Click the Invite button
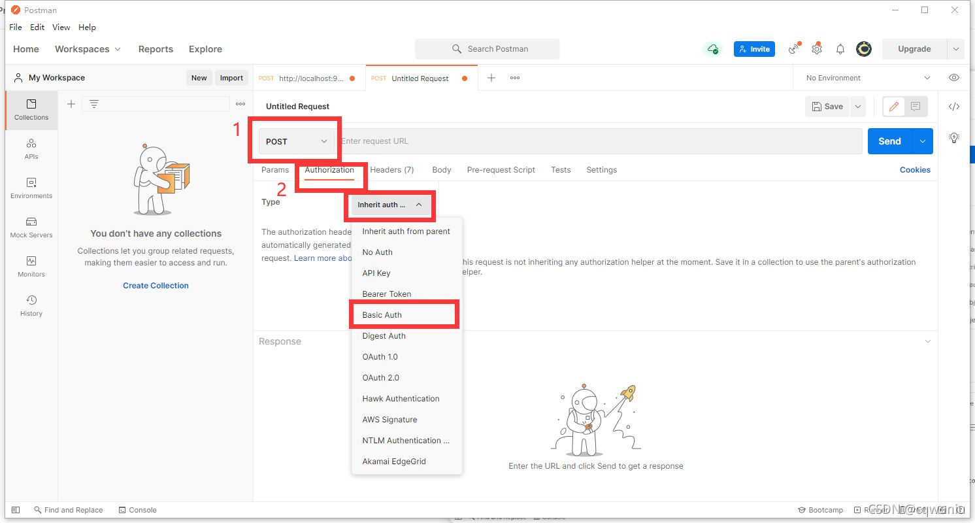 coord(754,49)
